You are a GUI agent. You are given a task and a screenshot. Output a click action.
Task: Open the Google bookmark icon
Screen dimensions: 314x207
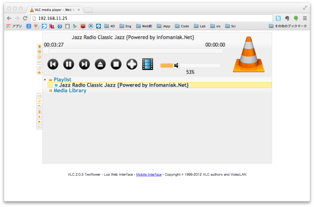[29, 26]
